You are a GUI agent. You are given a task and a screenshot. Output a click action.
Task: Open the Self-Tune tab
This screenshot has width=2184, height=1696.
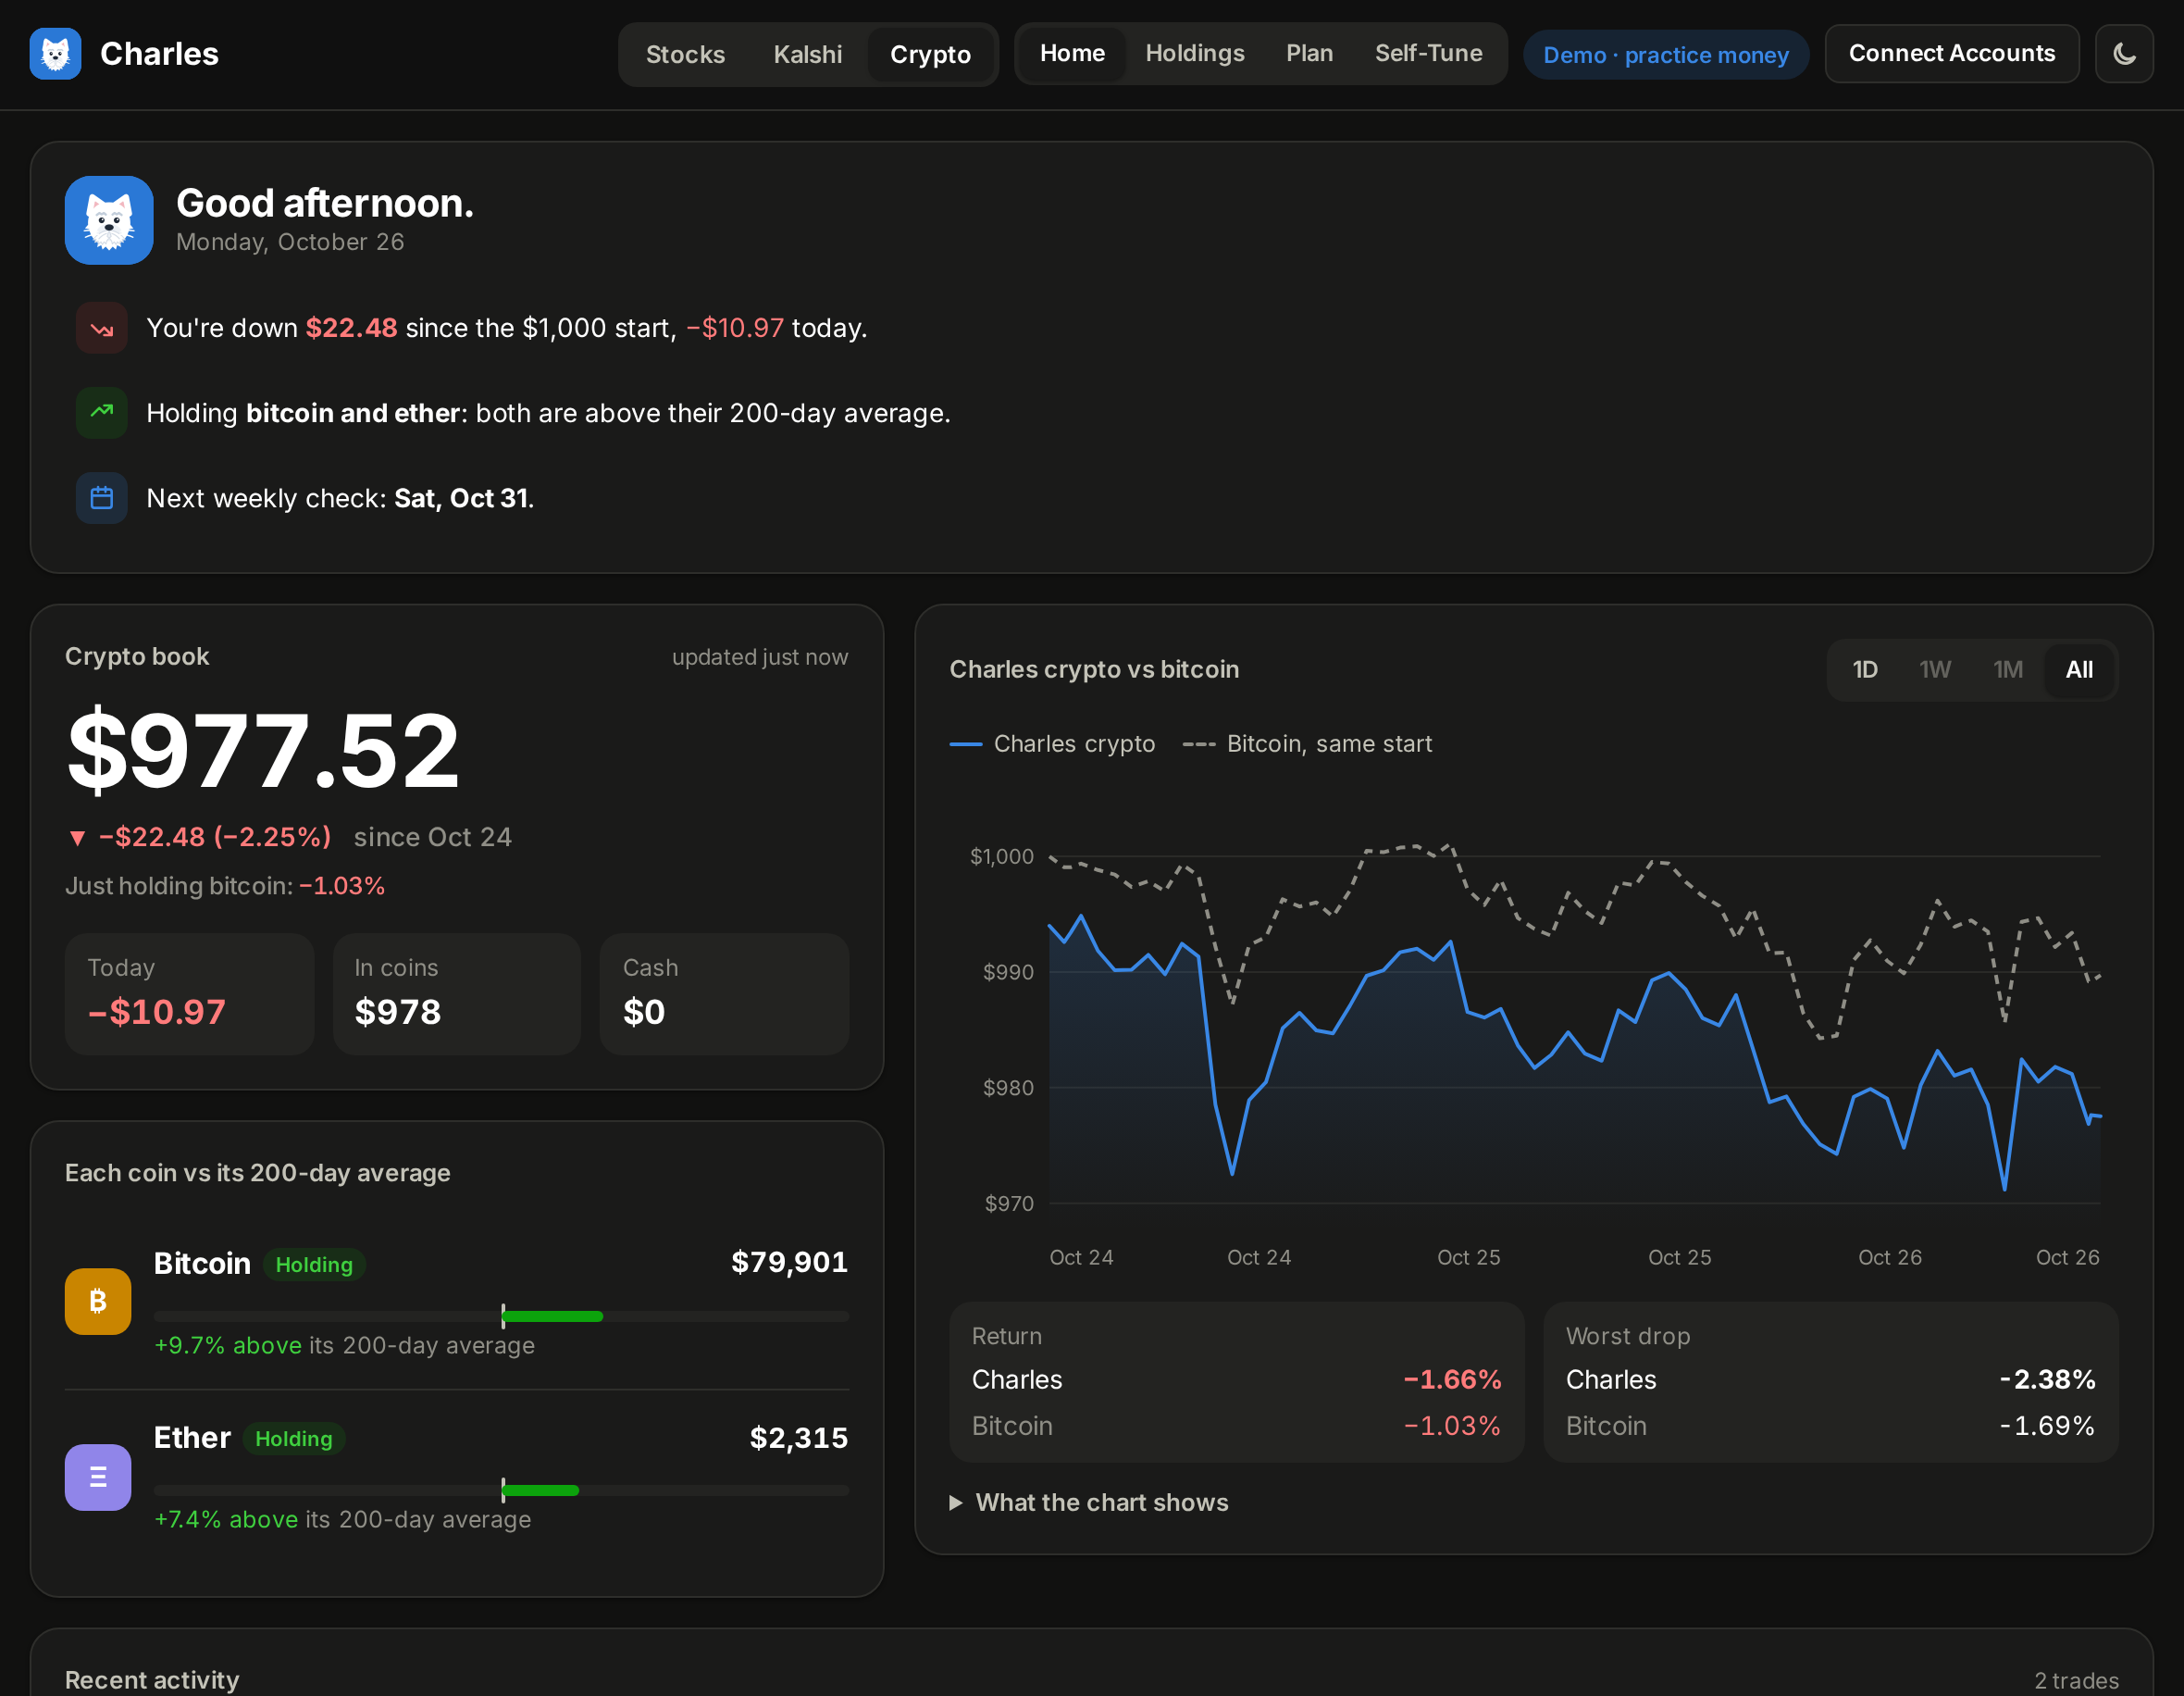coord(1428,53)
